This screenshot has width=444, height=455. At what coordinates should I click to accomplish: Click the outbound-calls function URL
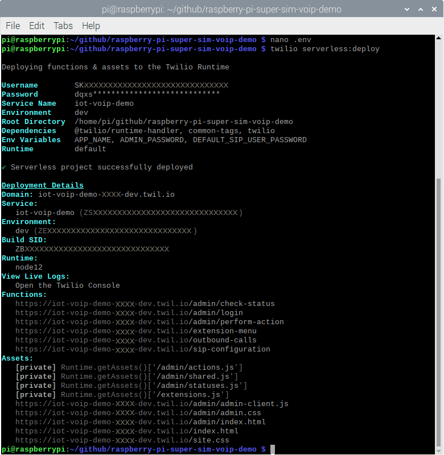(136, 340)
